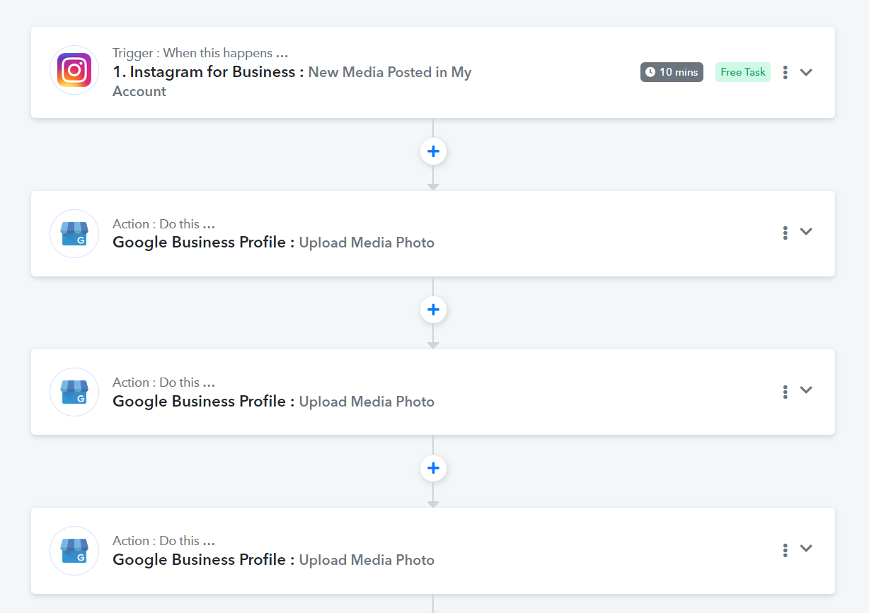869x613 pixels.
Task: Open the three-dot menu on the Instagram trigger
Action: click(x=785, y=72)
